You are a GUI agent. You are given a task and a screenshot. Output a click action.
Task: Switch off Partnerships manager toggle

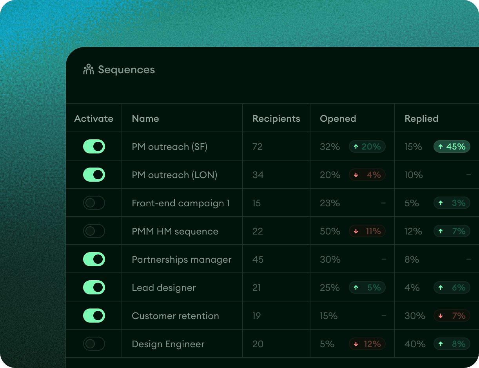(x=94, y=259)
